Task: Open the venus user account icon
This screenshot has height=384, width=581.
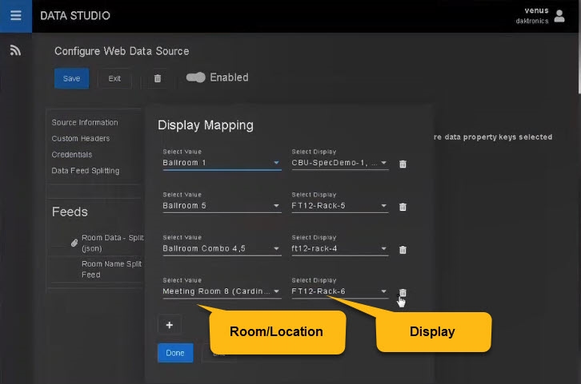Action: (x=559, y=16)
